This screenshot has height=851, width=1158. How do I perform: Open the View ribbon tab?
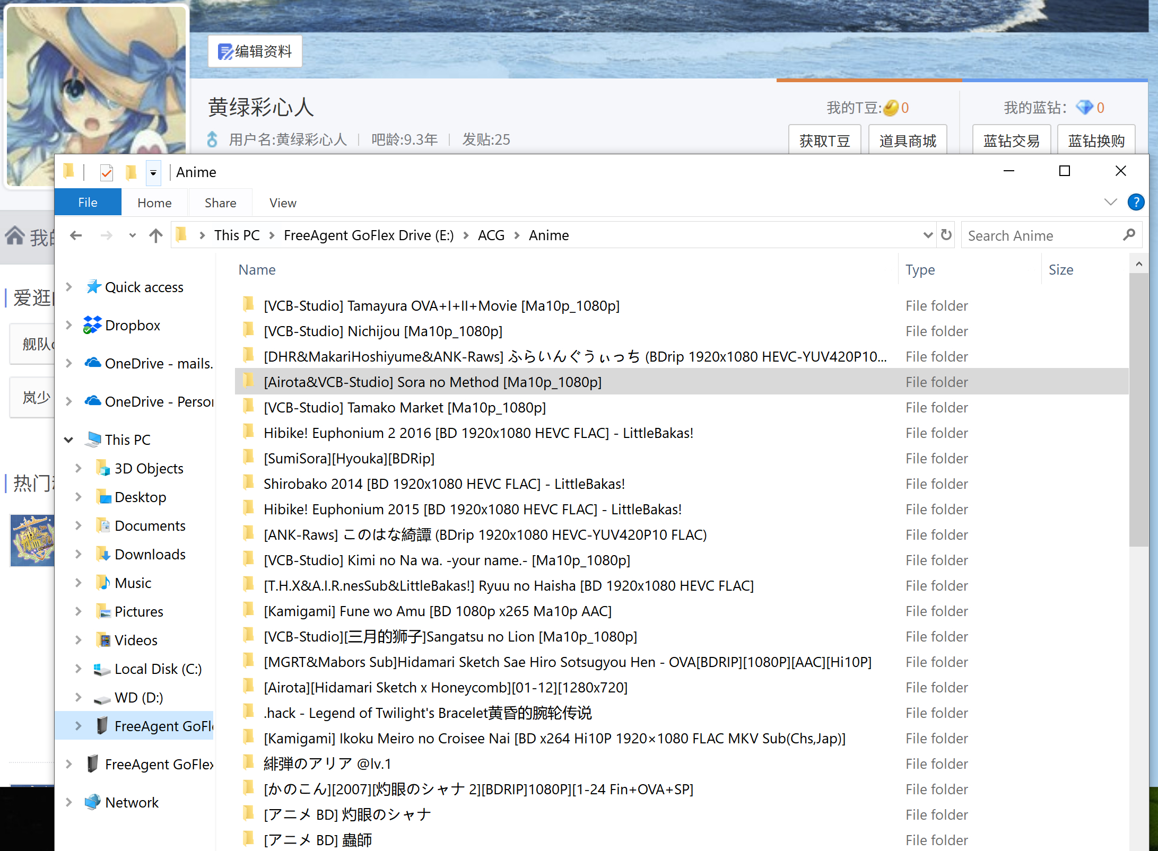(283, 203)
